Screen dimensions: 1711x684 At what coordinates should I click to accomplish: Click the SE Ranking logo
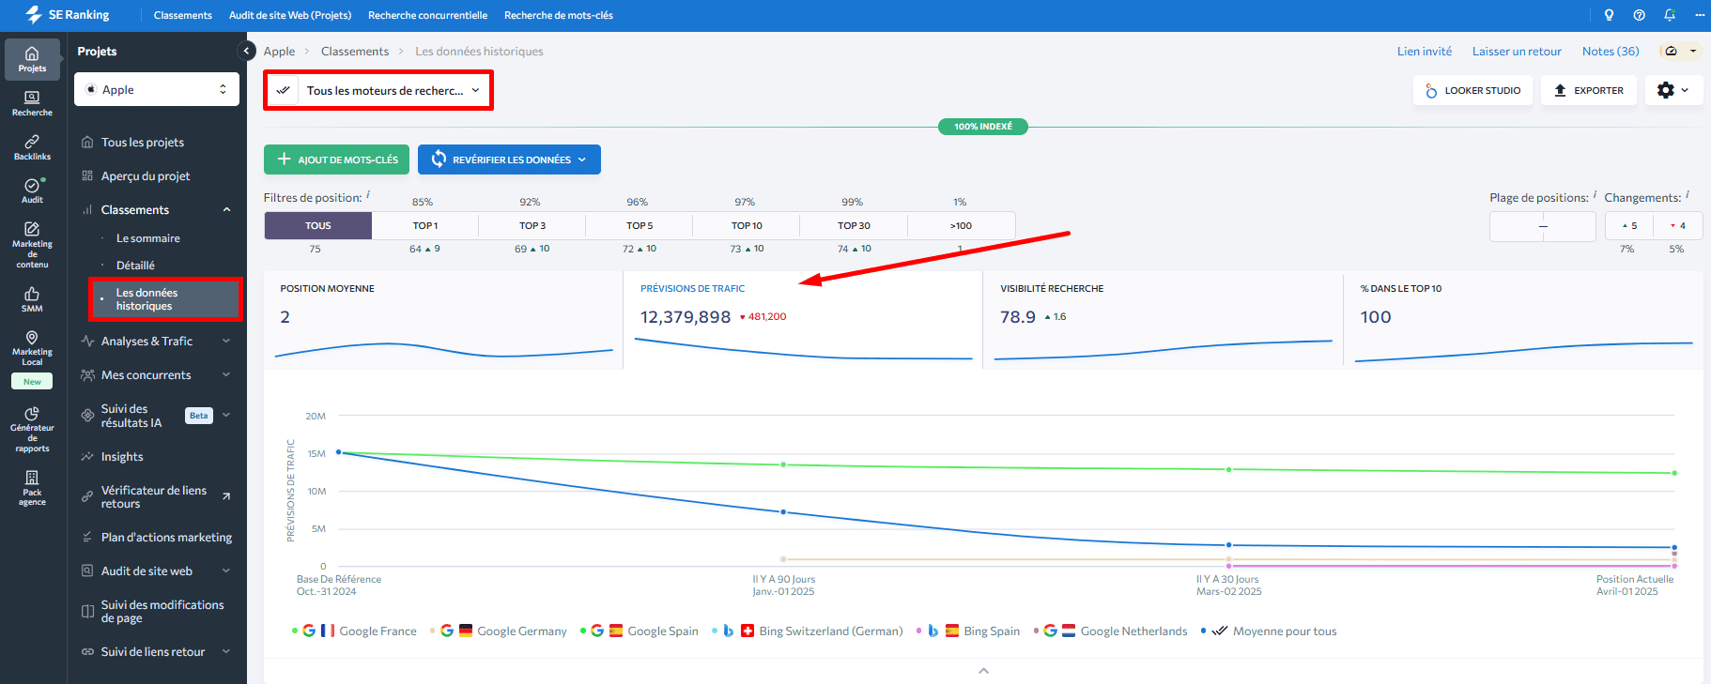(x=67, y=15)
